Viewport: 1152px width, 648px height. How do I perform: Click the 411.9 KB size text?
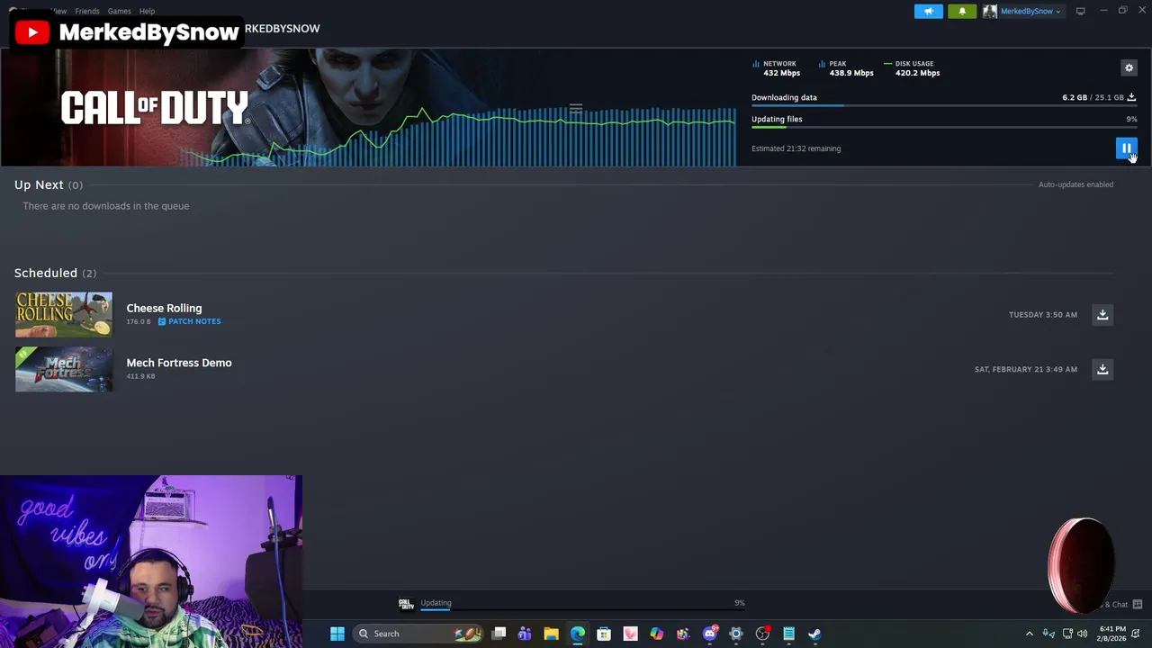[x=140, y=376]
